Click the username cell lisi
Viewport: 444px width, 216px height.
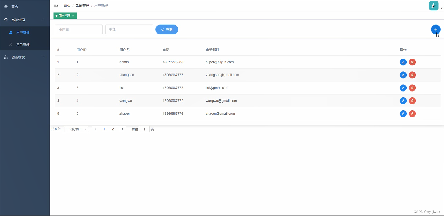point(122,88)
